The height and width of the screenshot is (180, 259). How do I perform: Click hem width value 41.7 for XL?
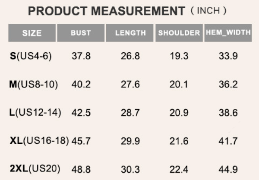(x=228, y=141)
